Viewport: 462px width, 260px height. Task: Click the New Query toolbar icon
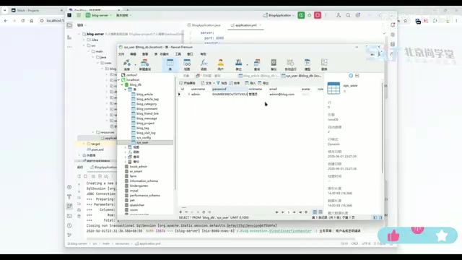coord(144,64)
